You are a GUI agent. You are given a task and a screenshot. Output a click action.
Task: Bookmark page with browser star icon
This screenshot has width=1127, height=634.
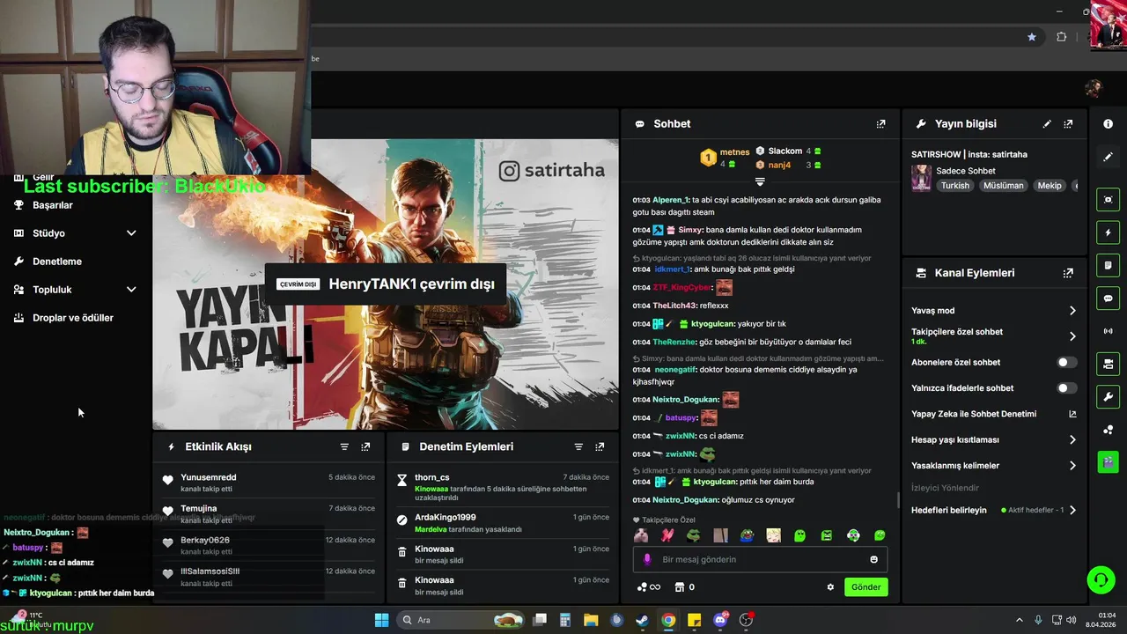[1032, 37]
